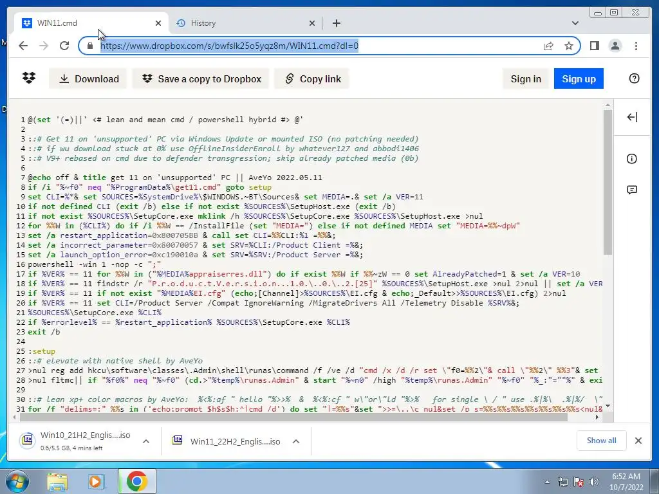Show hidden system tray icons
The height and width of the screenshot is (494, 659).
[547, 482]
